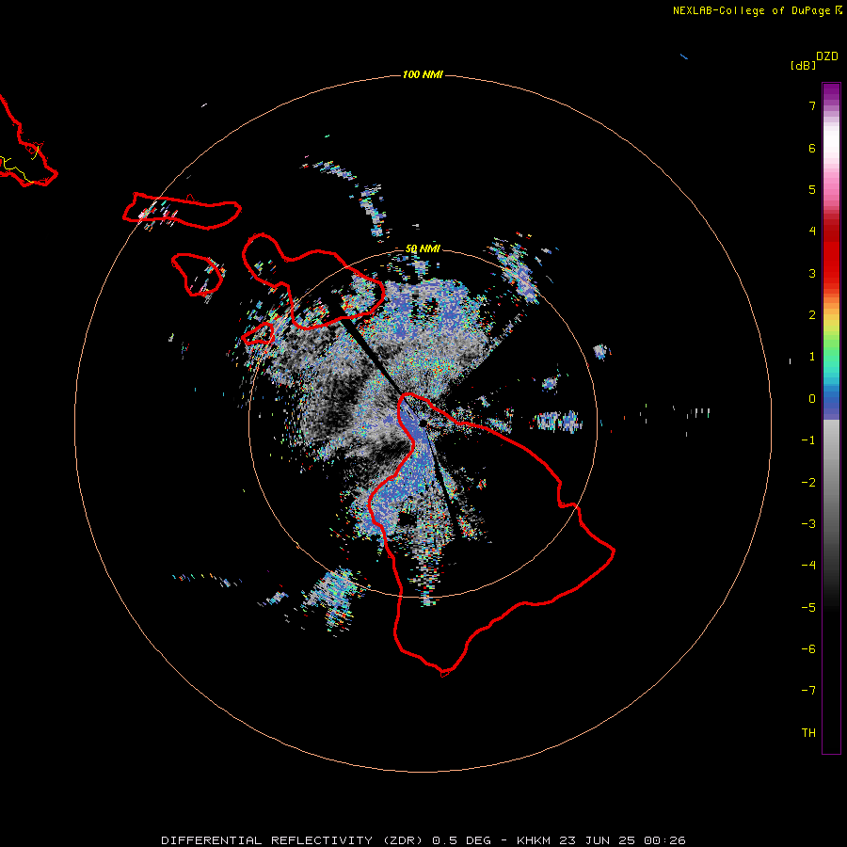
Task: Click the -6 value on the color scale
Action: pos(808,649)
